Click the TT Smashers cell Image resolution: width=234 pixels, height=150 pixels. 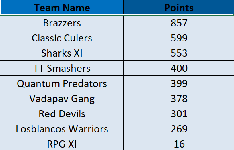tap(62, 68)
